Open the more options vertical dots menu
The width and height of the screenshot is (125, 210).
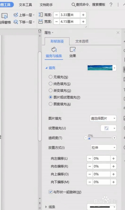click(118, 5)
